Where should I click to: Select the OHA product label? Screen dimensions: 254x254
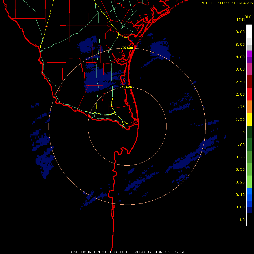tap(248, 17)
